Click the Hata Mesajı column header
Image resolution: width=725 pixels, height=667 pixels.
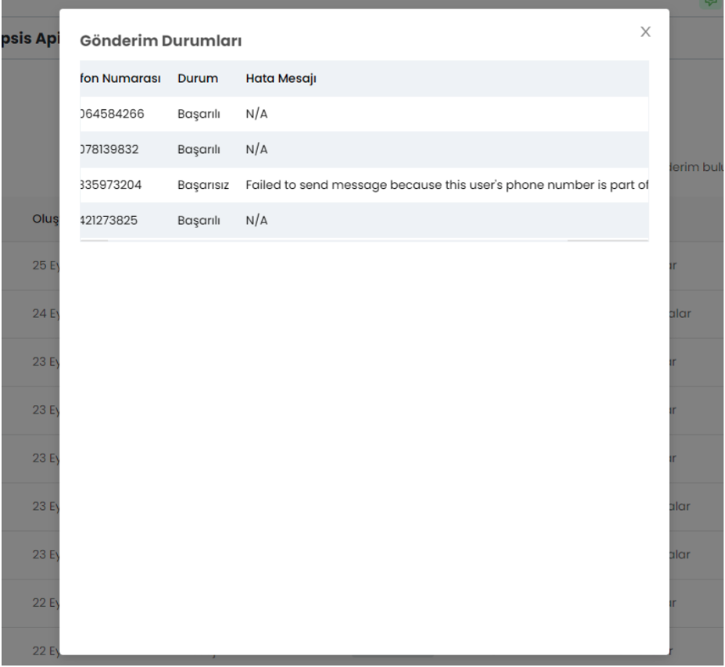point(280,79)
